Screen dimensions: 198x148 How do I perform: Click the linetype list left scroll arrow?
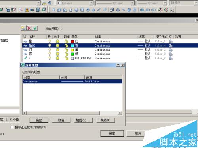[25, 113]
